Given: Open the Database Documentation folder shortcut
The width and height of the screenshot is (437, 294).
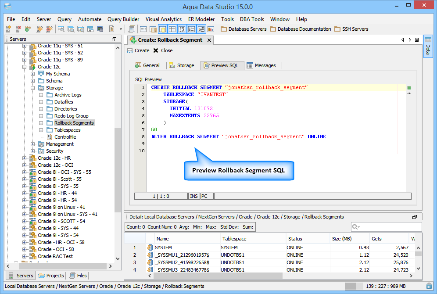Looking at the screenshot, I should [300, 29].
